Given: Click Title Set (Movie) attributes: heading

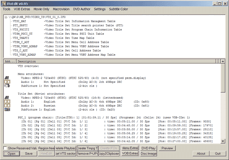Looking at the screenshot, I should coord(41,94).
